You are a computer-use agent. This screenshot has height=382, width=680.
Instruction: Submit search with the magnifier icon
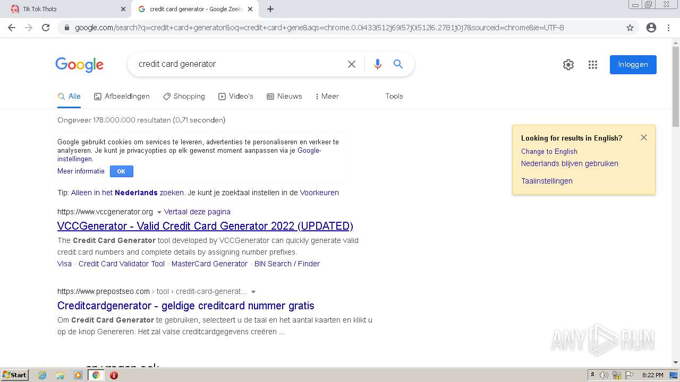[398, 64]
